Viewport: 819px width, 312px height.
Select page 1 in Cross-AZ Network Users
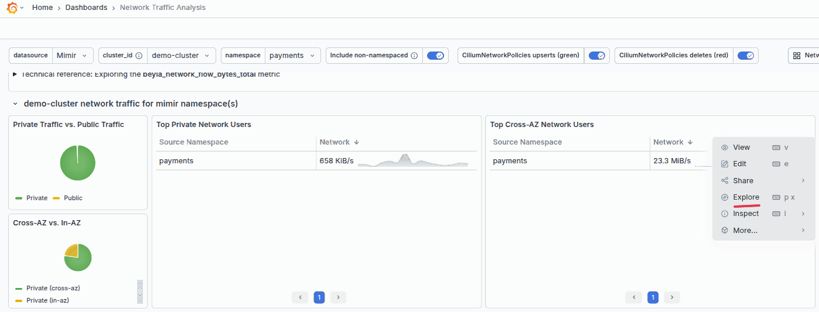pos(653,297)
